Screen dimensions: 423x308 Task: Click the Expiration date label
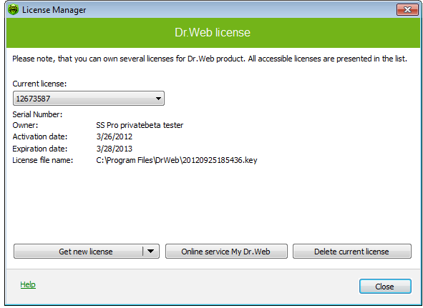(39, 149)
